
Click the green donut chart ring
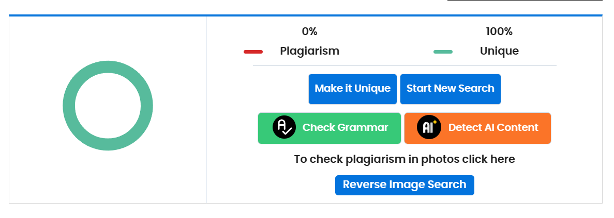coord(69,106)
